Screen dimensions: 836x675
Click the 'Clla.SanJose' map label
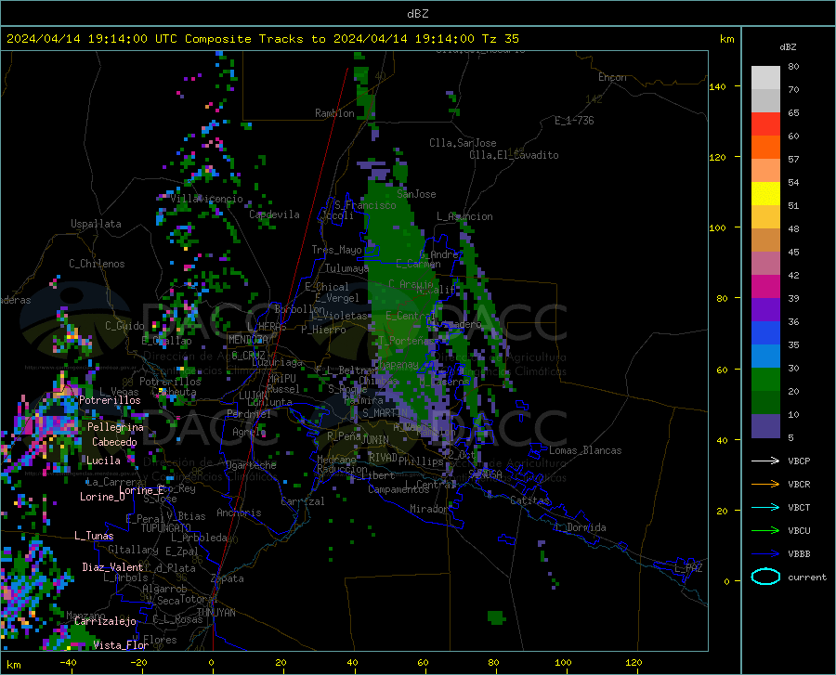[x=463, y=143]
